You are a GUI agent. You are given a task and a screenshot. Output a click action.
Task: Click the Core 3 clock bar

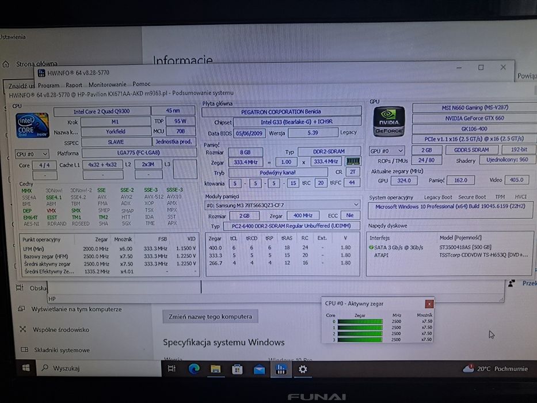pos(360,340)
